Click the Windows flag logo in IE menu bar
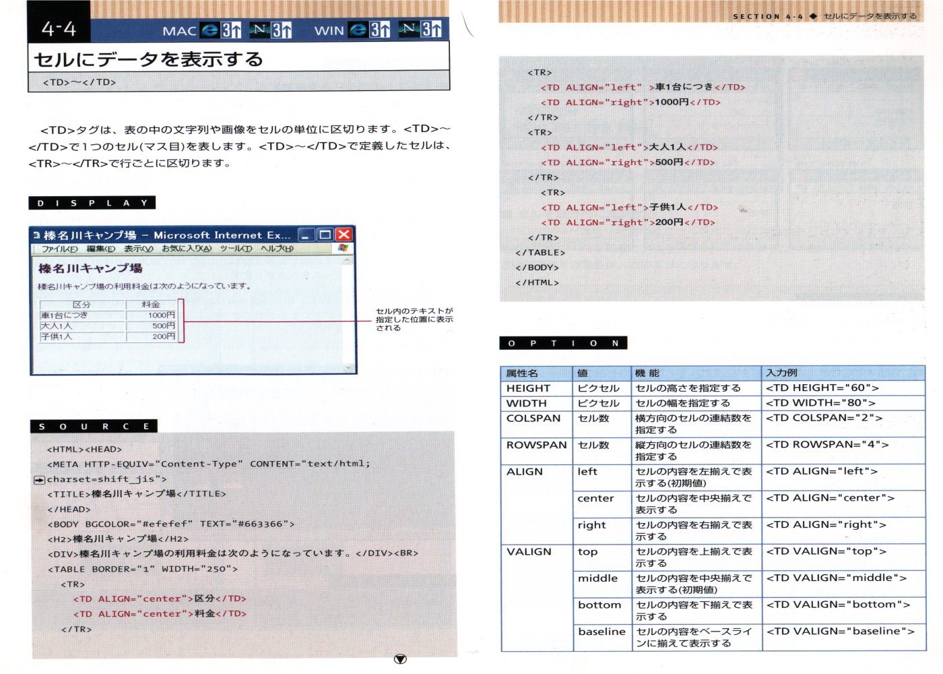Image resolution: width=943 pixels, height=674 pixels. (x=343, y=249)
